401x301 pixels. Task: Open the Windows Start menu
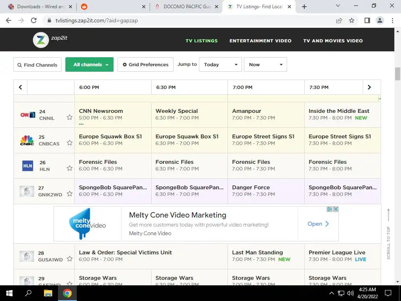[9, 293]
